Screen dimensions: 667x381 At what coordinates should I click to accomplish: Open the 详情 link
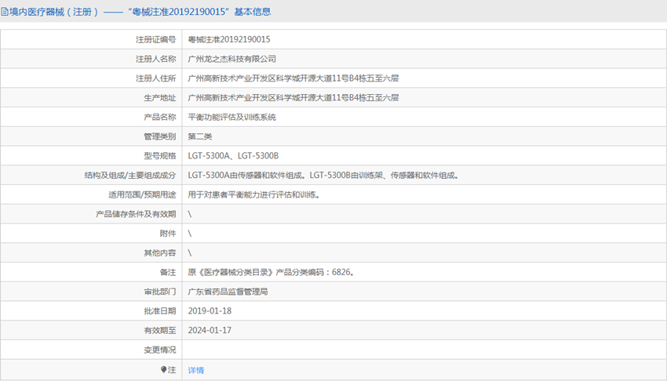[195, 370]
